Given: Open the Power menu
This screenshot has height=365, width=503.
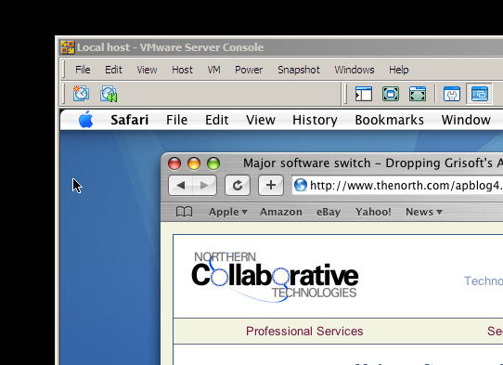Looking at the screenshot, I should [249, 70].
